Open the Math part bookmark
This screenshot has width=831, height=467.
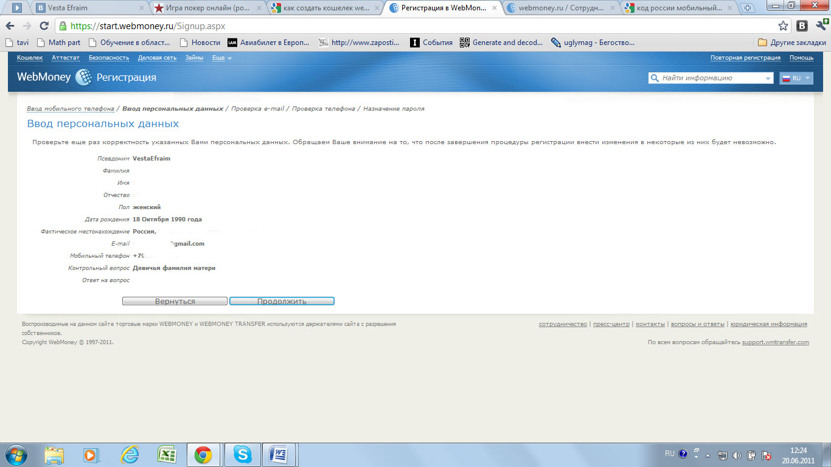tap(58, 43)
